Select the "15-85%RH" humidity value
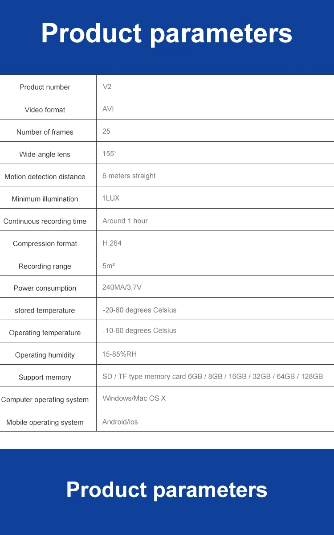 pos(119,354)
